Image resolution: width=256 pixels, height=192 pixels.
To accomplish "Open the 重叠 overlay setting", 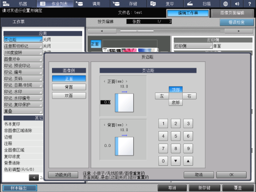I will pos(23,111).
